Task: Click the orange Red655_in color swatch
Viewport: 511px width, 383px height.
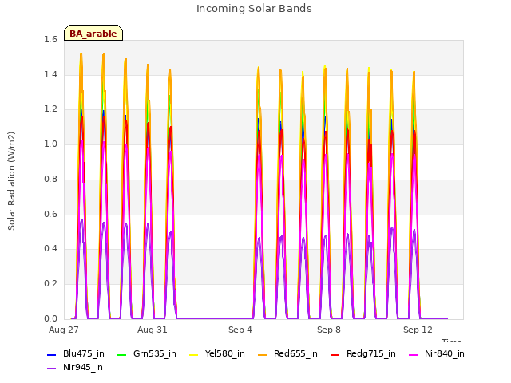Action: click(262, 354)
